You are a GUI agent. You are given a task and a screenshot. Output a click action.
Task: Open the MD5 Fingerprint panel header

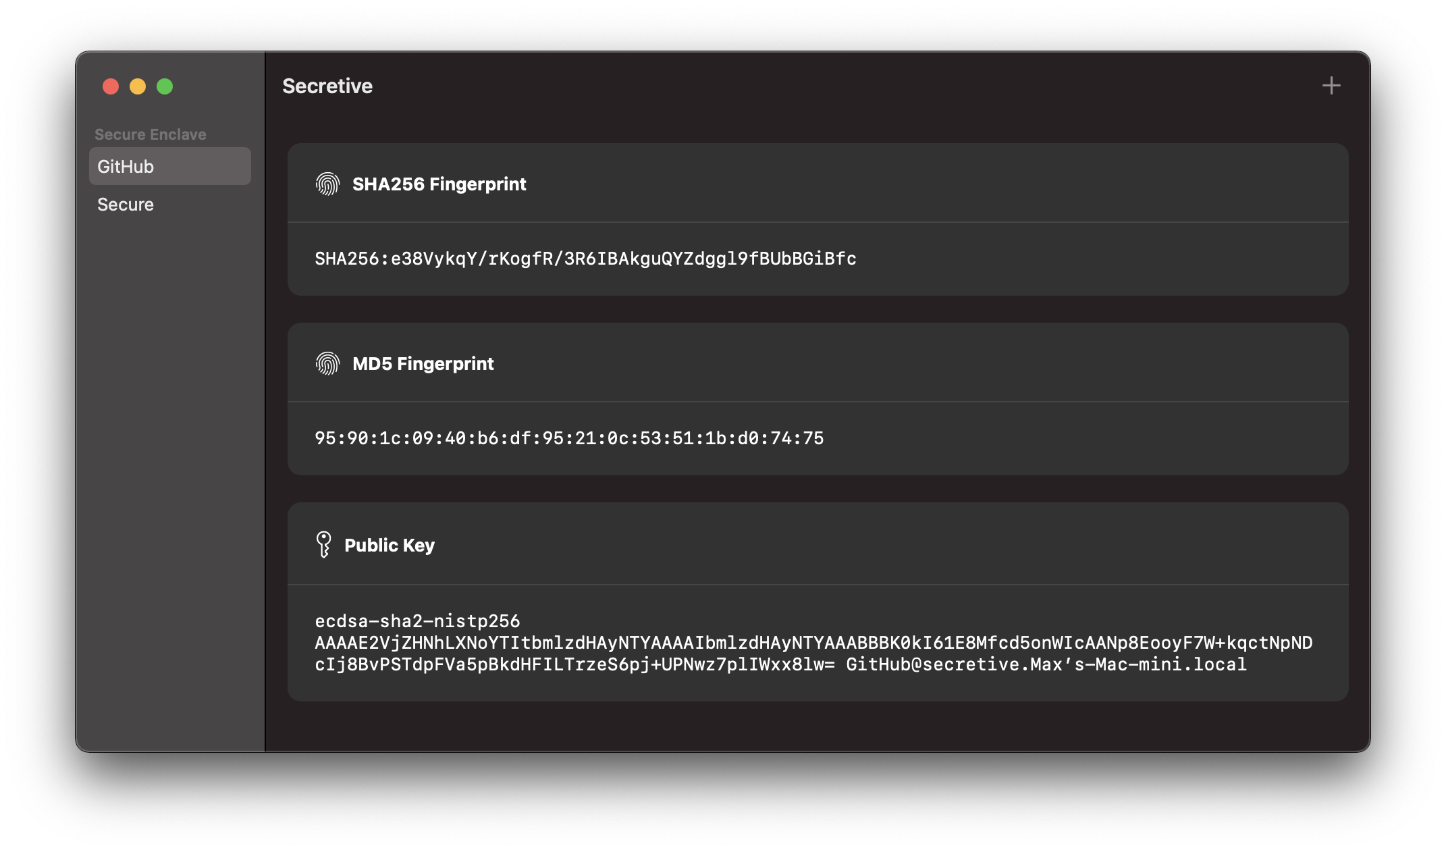coord(423,363)
